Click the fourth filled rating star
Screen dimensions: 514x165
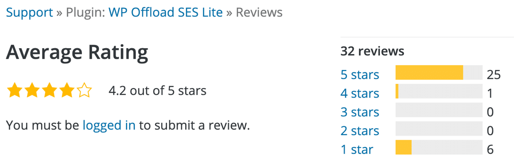click(x=67, y=90)
